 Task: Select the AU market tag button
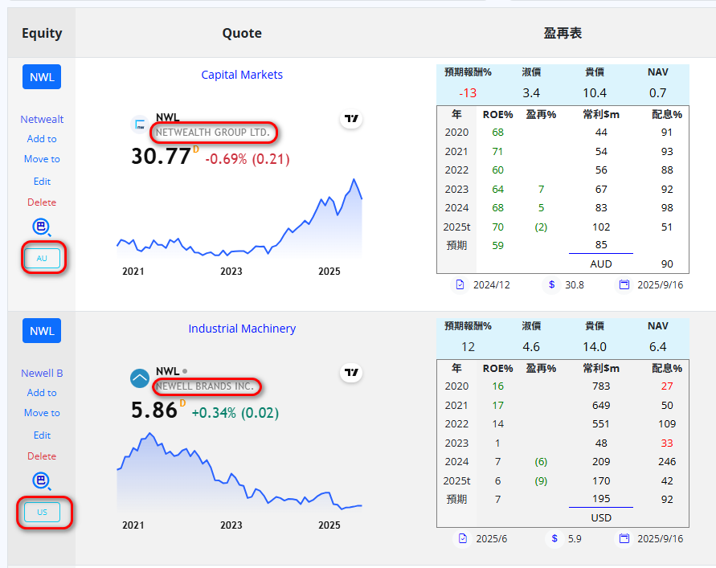pos(42,258)
